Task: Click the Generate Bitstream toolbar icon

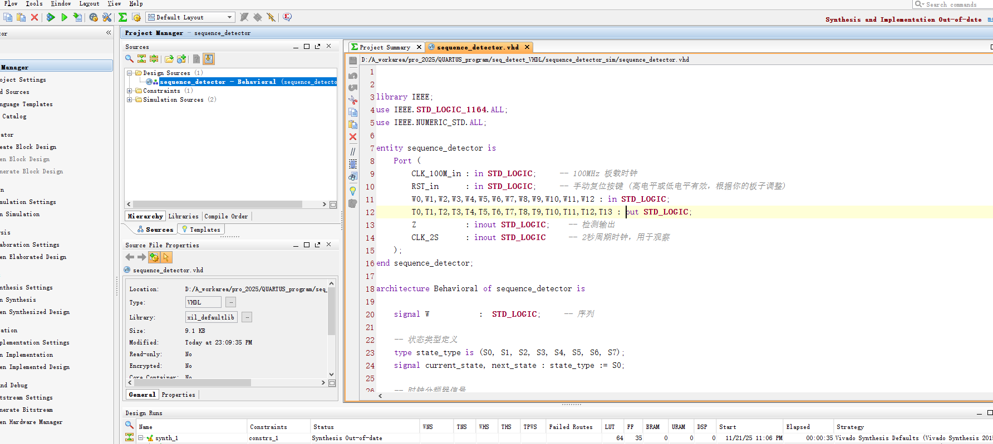Action: (x=77, y=17)
